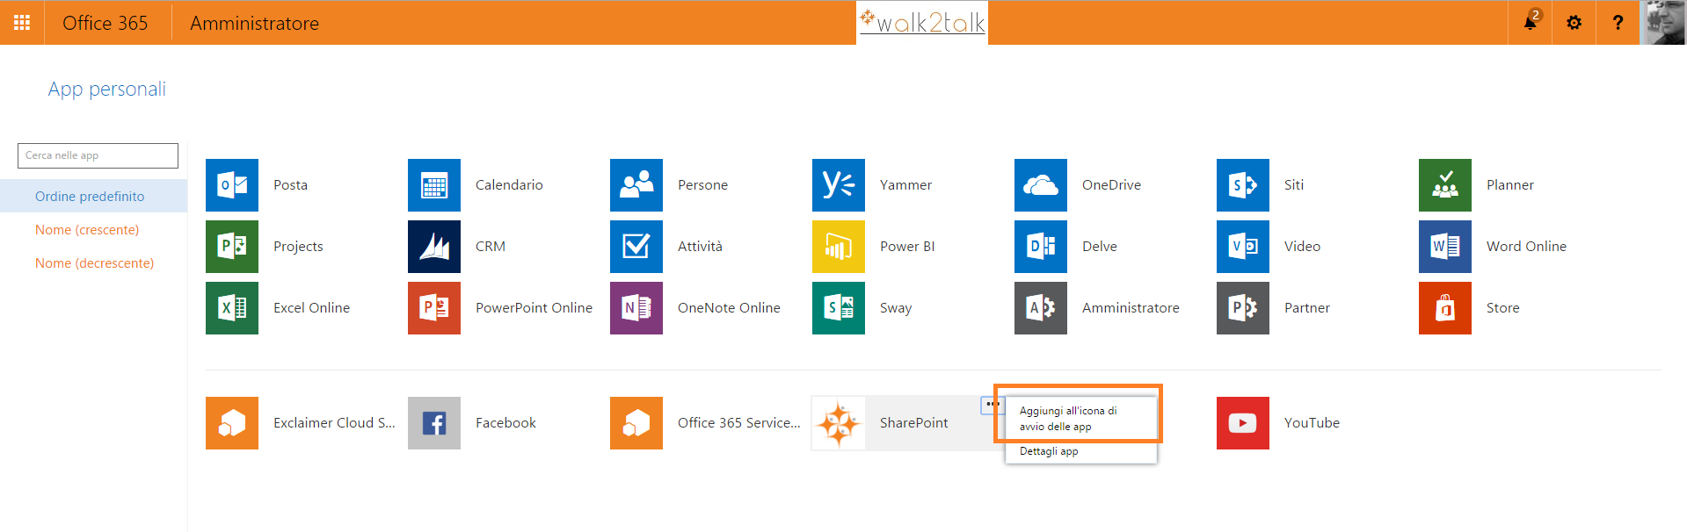Image resolution: width=1687 pixels, height=532 pixels.
Task: Open the OneDrive cloud icon
Action: [x=1041, y=185]
